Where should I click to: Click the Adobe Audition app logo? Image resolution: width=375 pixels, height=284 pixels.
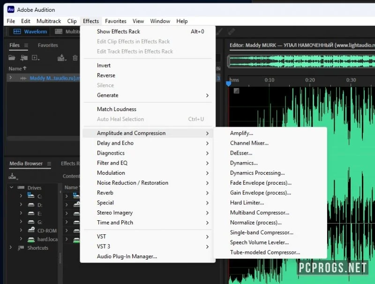pyautogui.click(x=11, y=9)
